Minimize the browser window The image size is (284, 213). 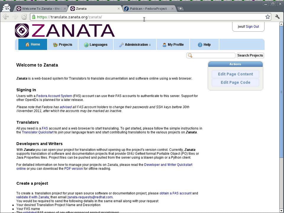click(266, 4)
